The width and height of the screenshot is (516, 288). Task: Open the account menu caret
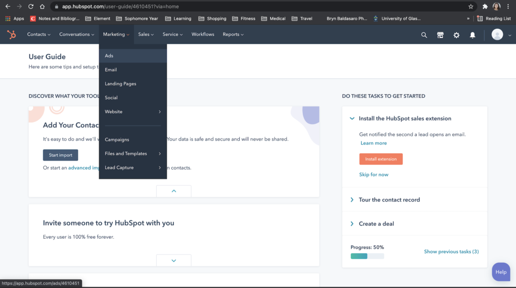pyautogui.click(x=509, y=35)
